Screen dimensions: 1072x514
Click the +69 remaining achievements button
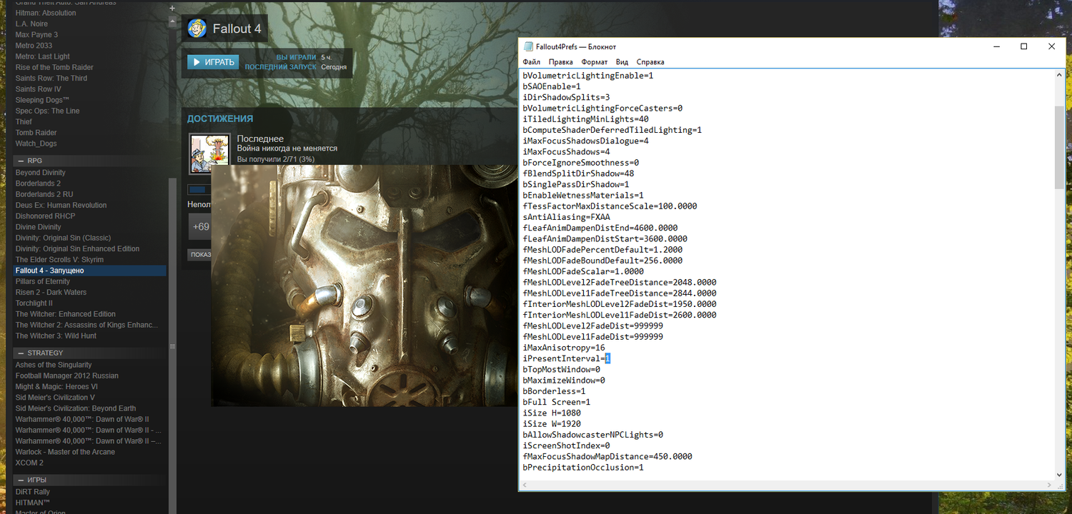click(201, 227)
